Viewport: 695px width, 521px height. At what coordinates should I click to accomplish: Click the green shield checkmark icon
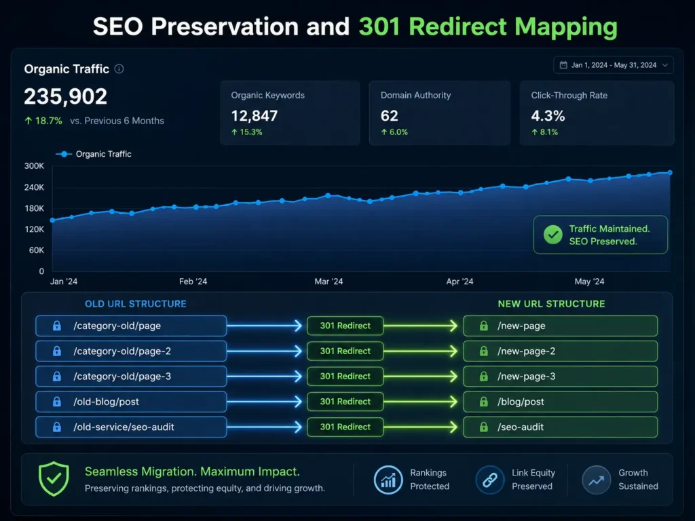(x=54, y=479)
